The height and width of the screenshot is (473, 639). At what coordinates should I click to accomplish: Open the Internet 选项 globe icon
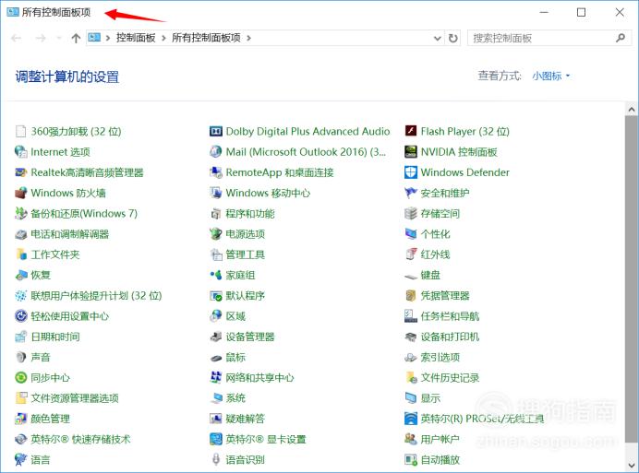21,152
